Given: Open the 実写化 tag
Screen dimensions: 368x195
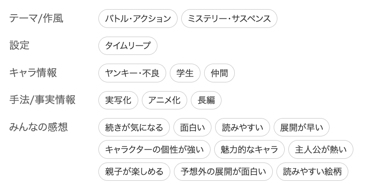Looking at the screenshot, I should [x=118, y=100].
